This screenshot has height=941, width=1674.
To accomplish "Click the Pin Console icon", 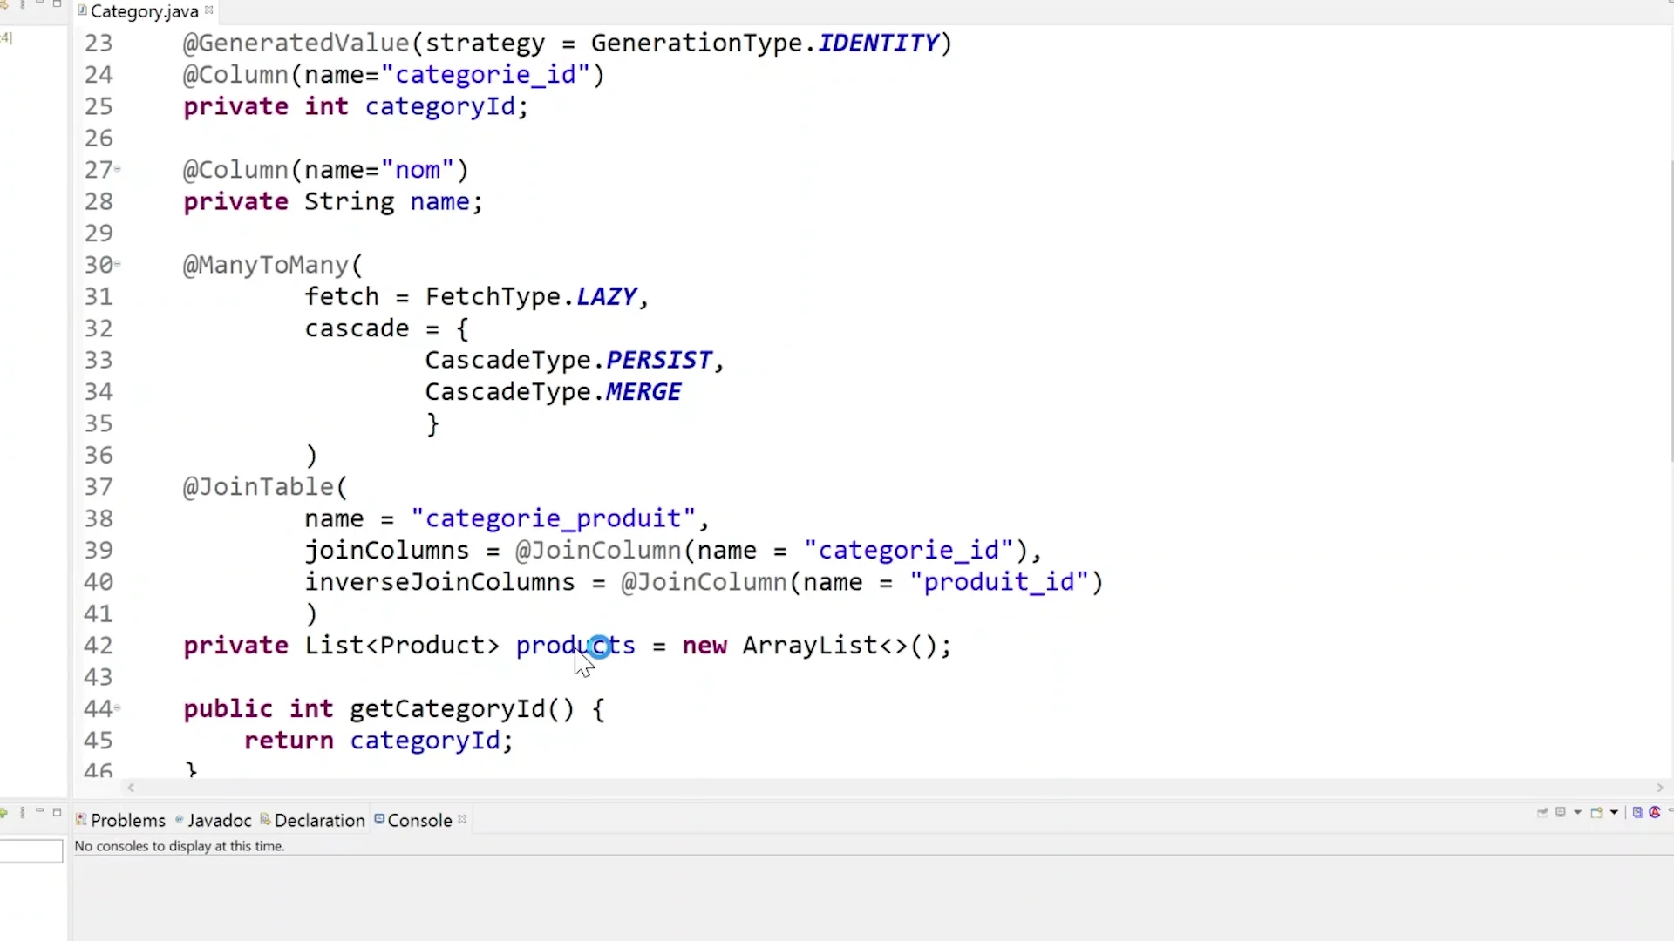I will click(x=1542, y=812).
